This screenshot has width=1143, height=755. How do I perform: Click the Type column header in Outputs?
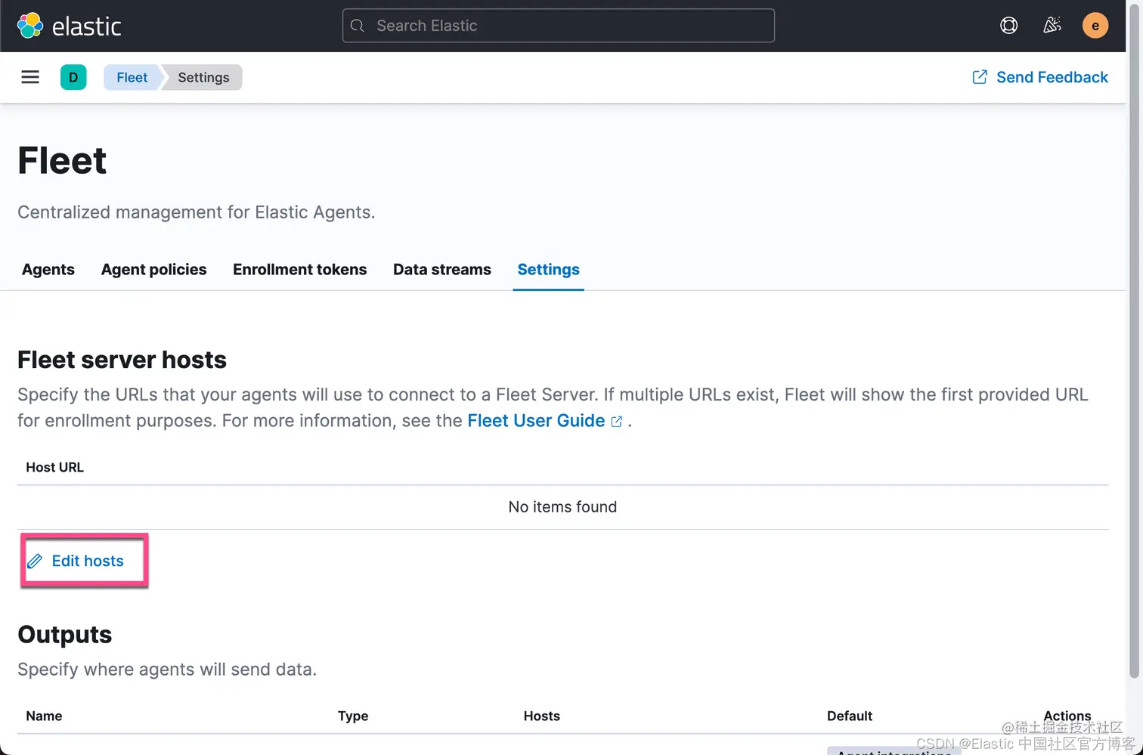click(x=353, y=716)
